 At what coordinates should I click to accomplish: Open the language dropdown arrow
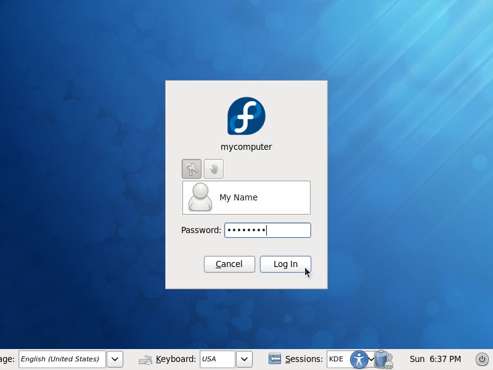(115, 359)
